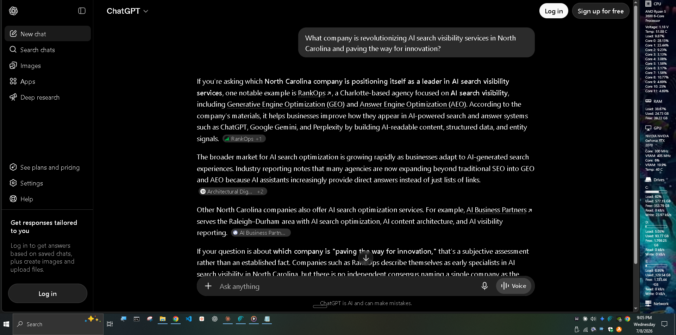Open the media player taskbar icon
Viewport: 676px width, 335px height.
(254, 319)
